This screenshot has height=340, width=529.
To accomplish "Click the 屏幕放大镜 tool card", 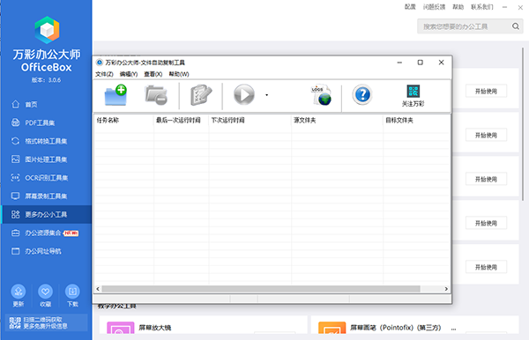I will [204, 325].
